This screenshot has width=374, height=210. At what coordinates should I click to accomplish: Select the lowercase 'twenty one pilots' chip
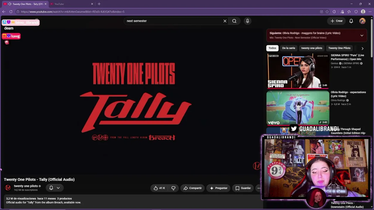click(312, 48)
